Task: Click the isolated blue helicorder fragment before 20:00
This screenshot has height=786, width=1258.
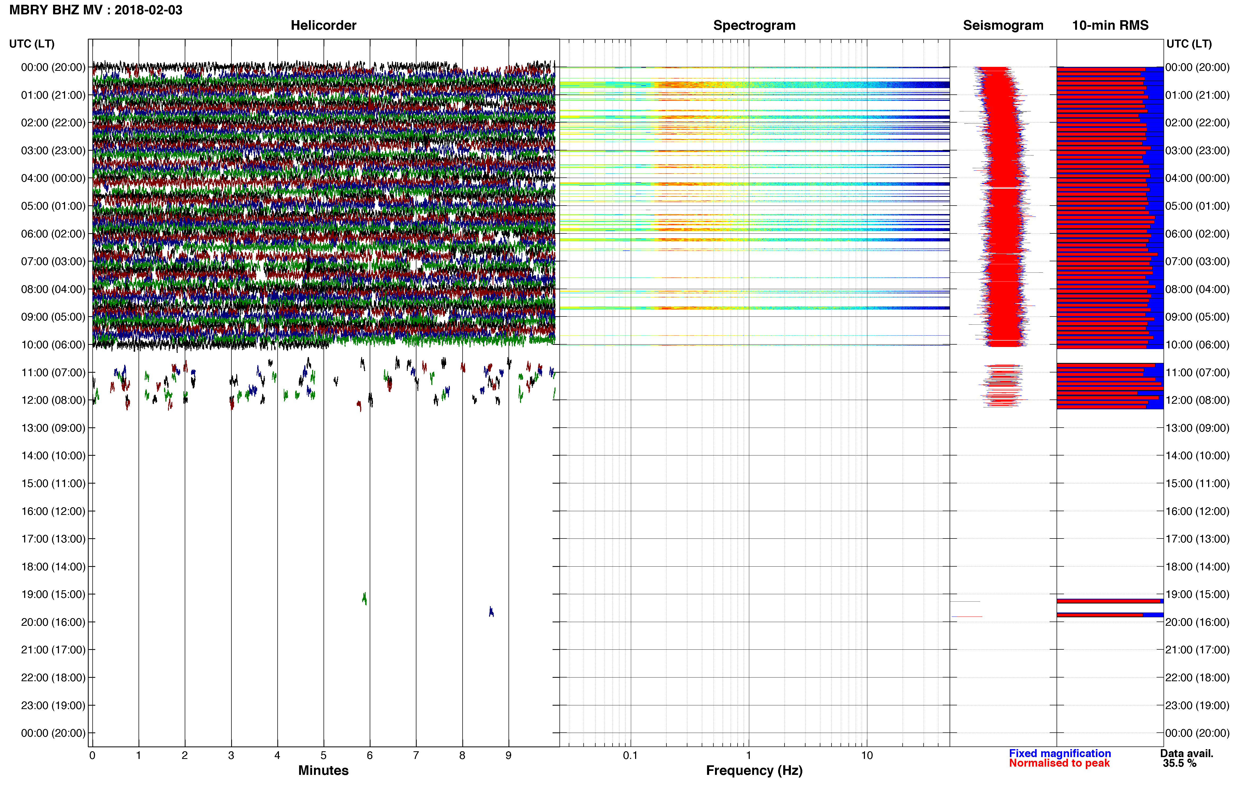Action: point(492,611)
